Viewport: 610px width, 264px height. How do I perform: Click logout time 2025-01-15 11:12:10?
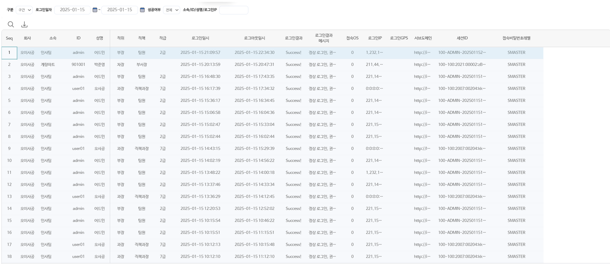click(255, 257)
